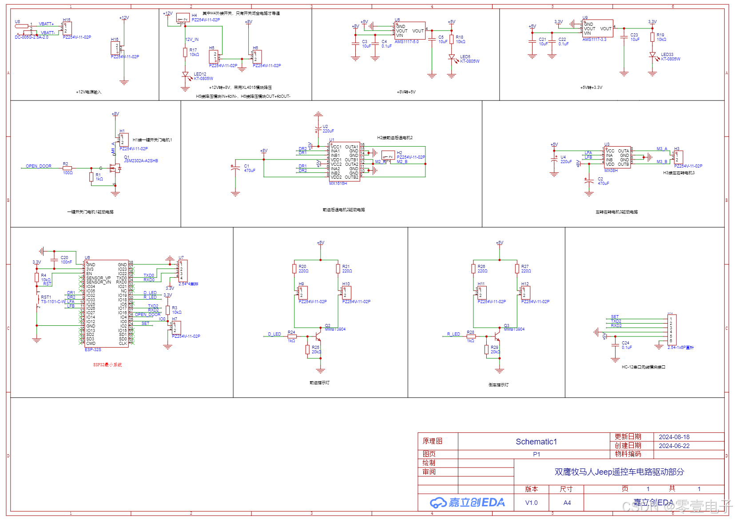Screen dimensions: 735x520
Task: Select the H16 two-pin header
Action: pyautogui.click(x=115, y=48)
